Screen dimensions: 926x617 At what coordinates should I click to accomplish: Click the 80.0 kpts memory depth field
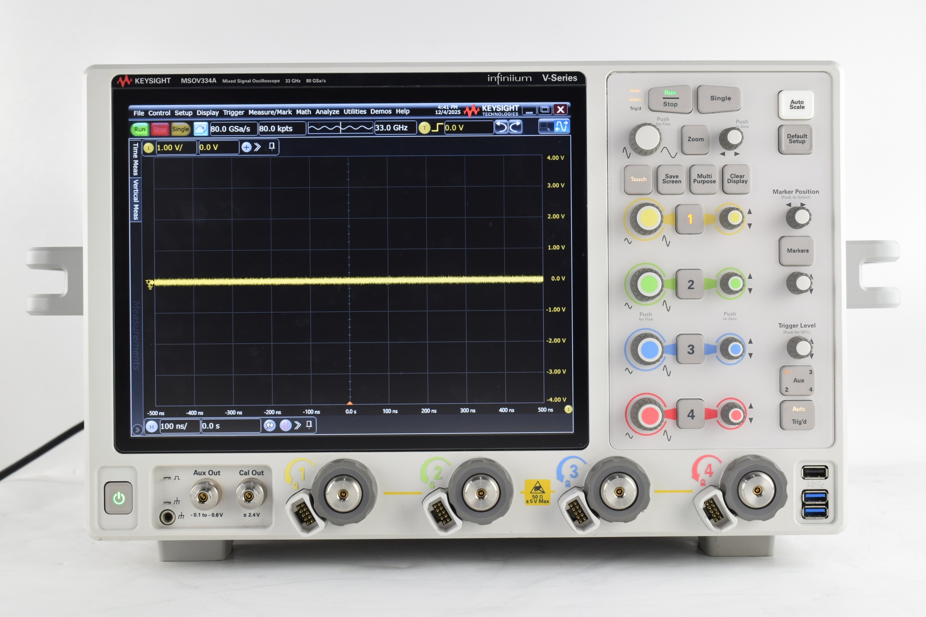coord(282,128)
